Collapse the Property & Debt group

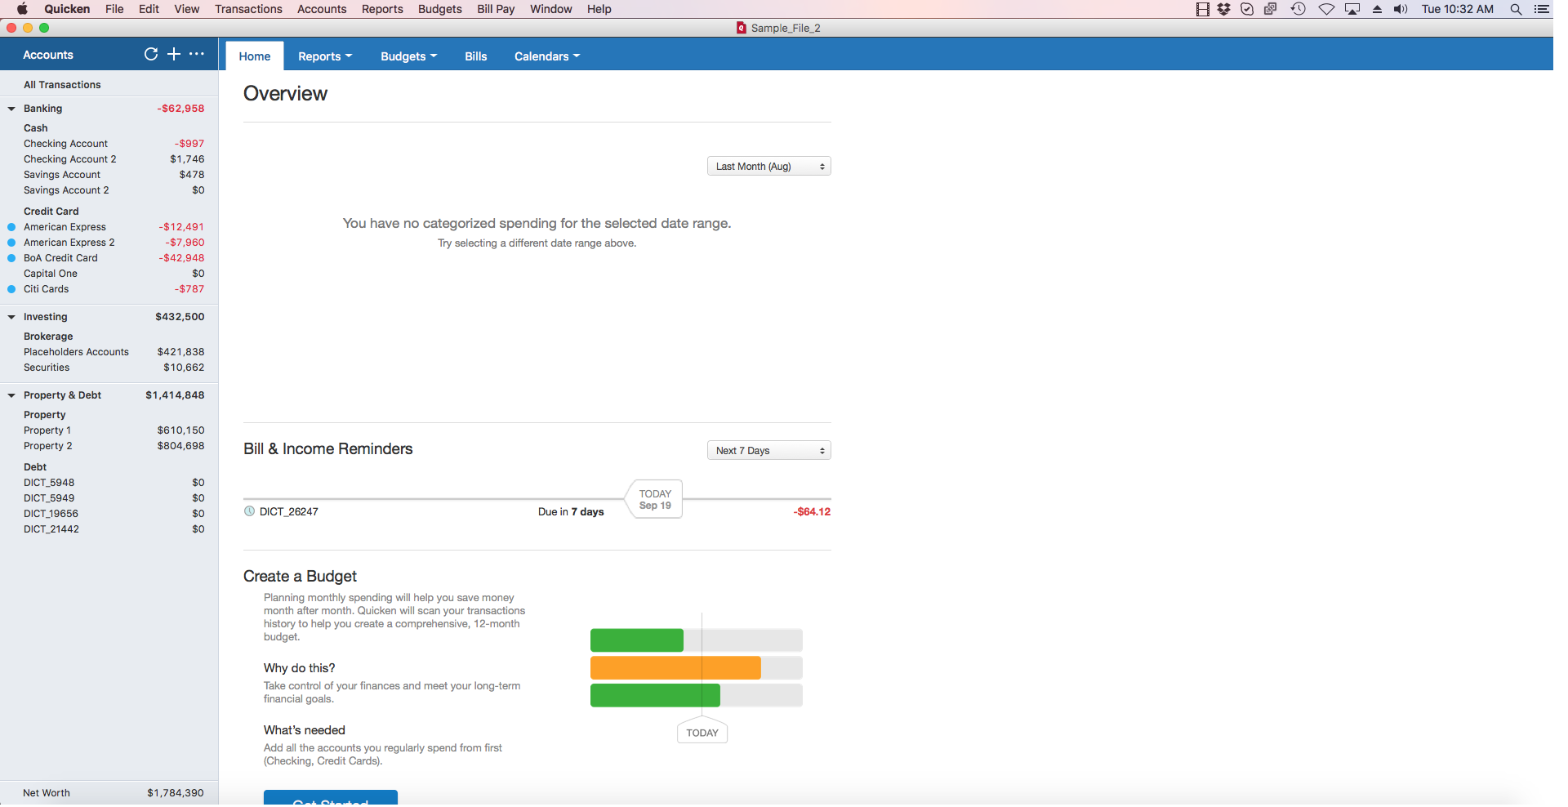pyautogui.click(x=11, y=395)
